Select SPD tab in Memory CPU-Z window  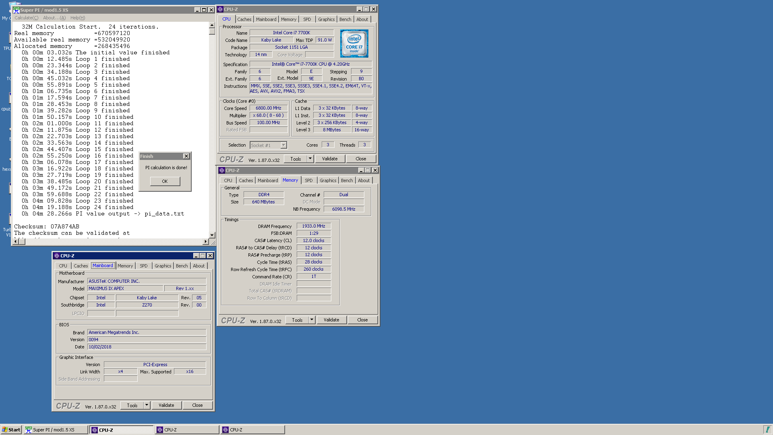(309, 180)
